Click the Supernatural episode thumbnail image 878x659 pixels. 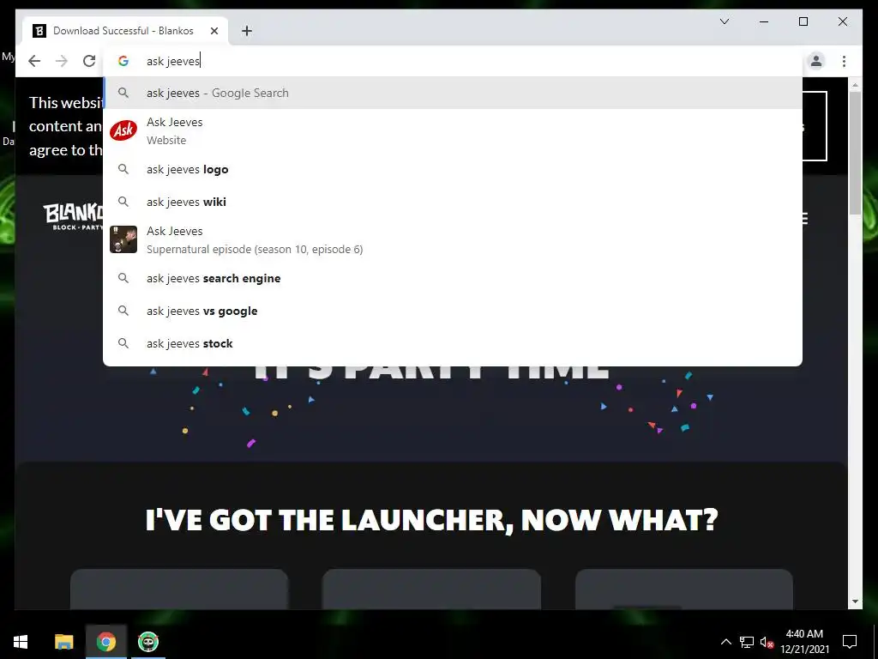[x=123, y=239]
